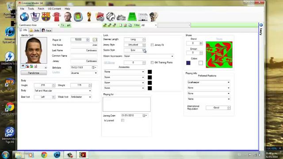Click the Filter button in toolbar
Screen dimensions: 283x159
click(x=137, y=25)
